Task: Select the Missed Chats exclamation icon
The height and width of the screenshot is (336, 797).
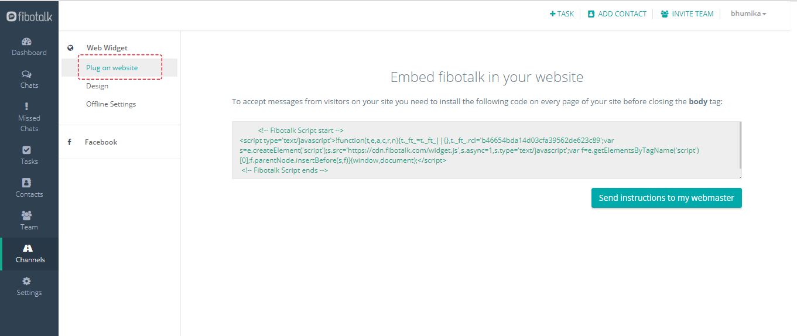Action: [x=27, y=107]
